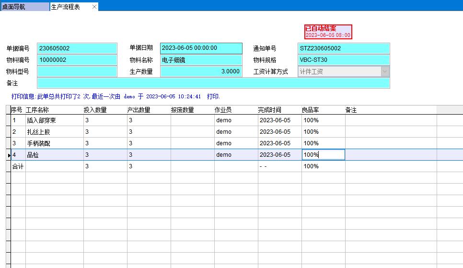The height and width of the screenshot is (268, 463).
Task: Click the 工序名称 column header
Action: pyautogui.click(x=37, y=110)
